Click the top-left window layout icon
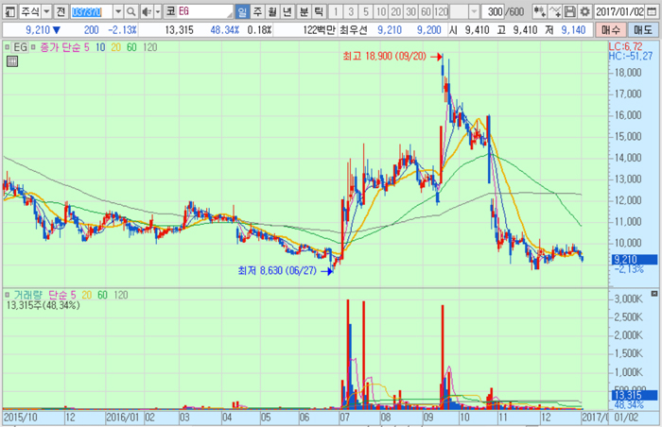The height and width of the screenshot is (427, 662). pyautogui.click(x=9, y=11)
